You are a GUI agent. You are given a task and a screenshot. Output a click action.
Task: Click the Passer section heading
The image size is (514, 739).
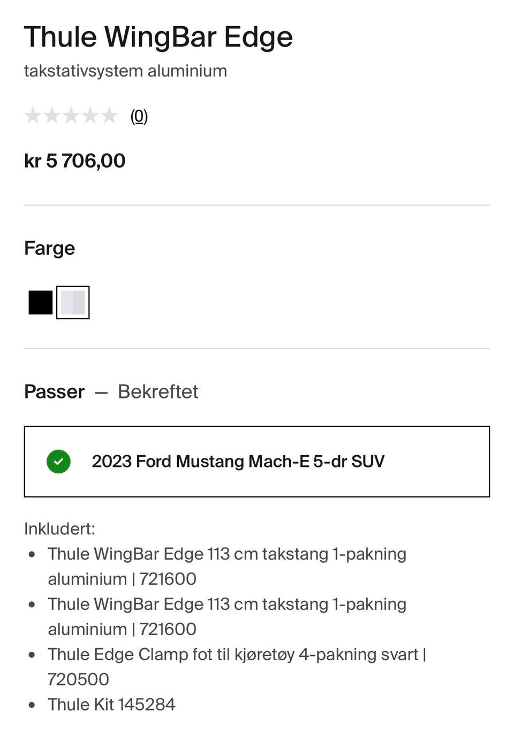click(55, 392)
